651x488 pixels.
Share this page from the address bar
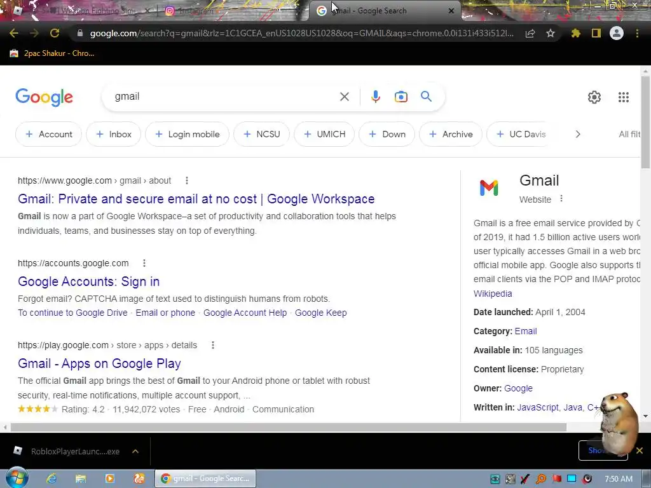click(x=530, y=34)
